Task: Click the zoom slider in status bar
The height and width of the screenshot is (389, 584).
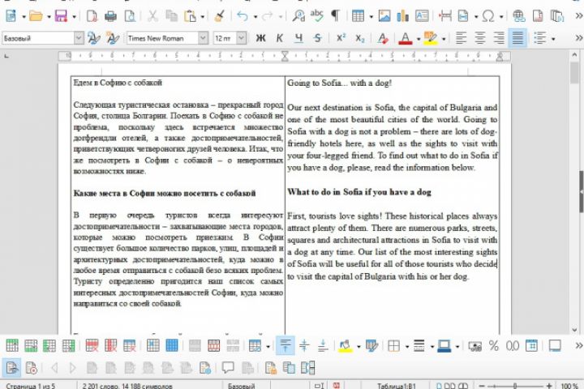Action: pyautogui.click(x=515, y=386)
